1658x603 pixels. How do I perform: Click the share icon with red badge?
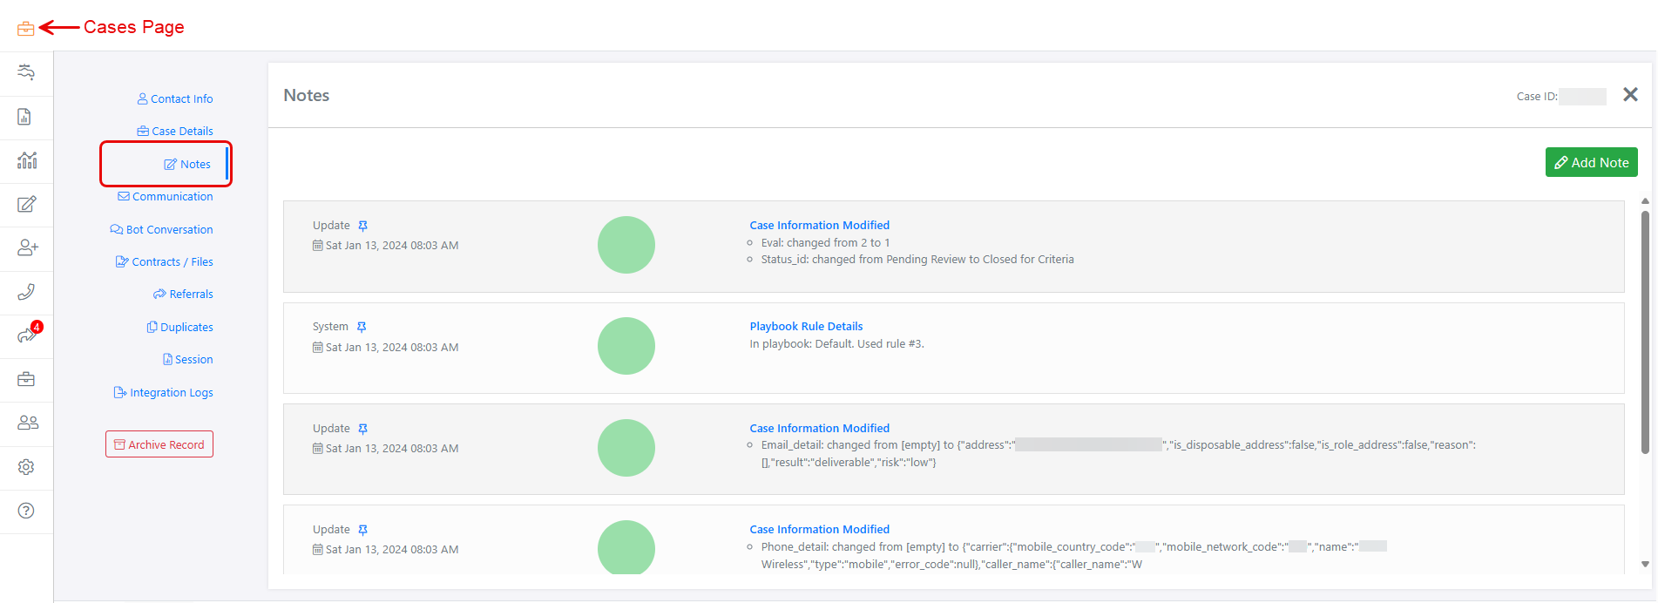point(27,335)
